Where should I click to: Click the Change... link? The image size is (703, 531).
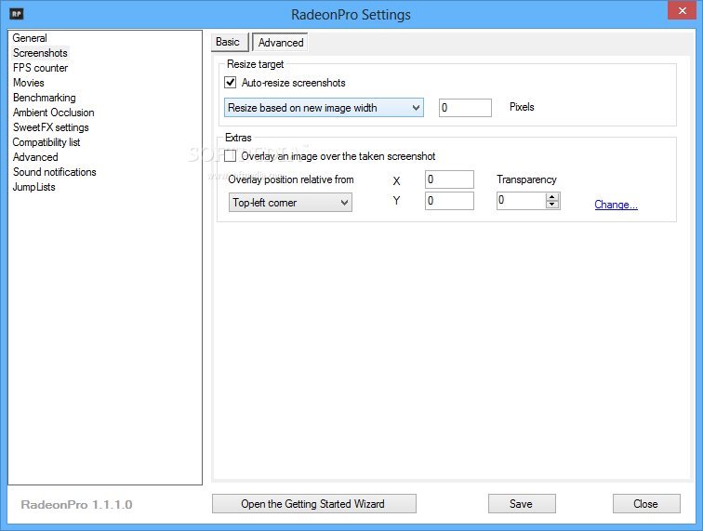[616, 205]
